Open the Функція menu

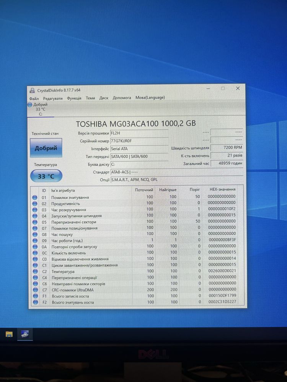(x=74, y=98)
